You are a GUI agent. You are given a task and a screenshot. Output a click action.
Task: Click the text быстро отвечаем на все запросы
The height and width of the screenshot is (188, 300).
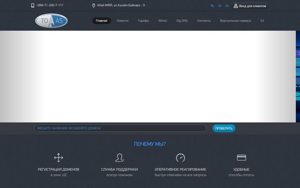tap(180, 175)
